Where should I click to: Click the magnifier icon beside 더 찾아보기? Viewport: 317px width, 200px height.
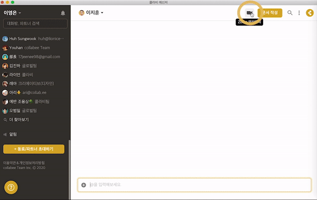coord(5,120)
